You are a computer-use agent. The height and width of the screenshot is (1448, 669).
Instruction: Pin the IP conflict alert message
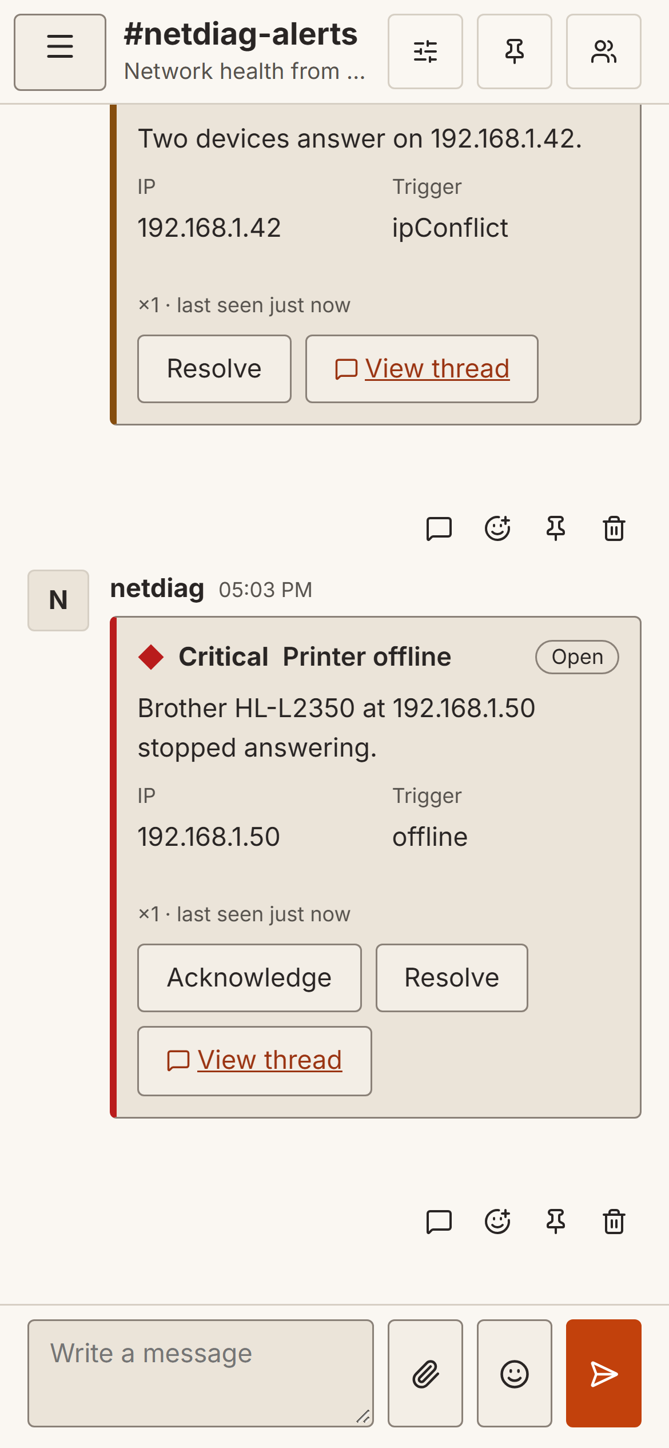[x=556, y=528]
